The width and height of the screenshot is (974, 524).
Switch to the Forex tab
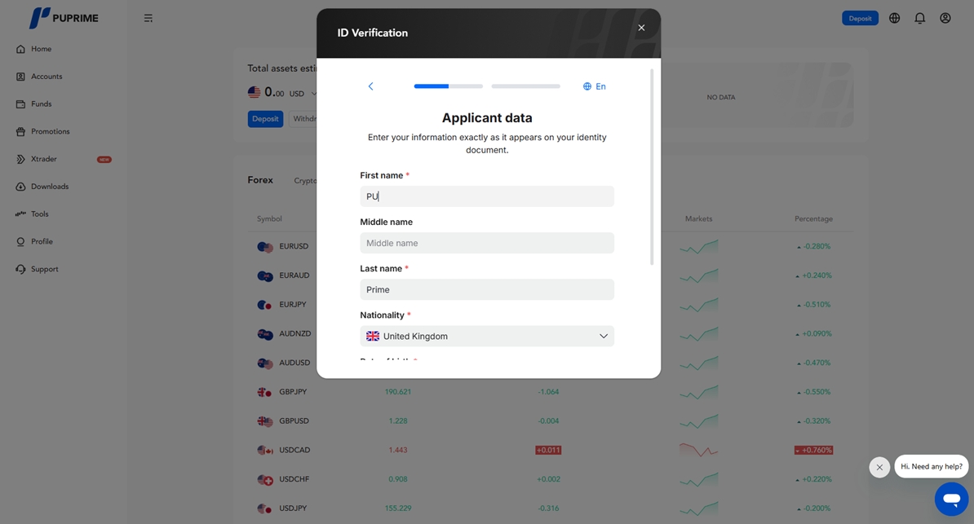click(x=260, y=180)
